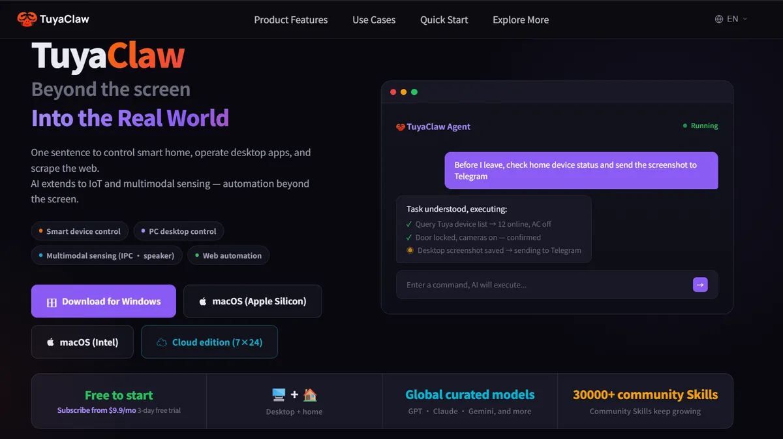783x439 pixels.
Task: Click the green dot in agent window
Action: pos(414,92)
